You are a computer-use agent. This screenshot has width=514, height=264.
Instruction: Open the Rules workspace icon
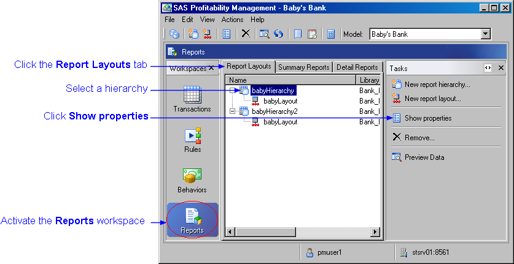tap(192, 138)
